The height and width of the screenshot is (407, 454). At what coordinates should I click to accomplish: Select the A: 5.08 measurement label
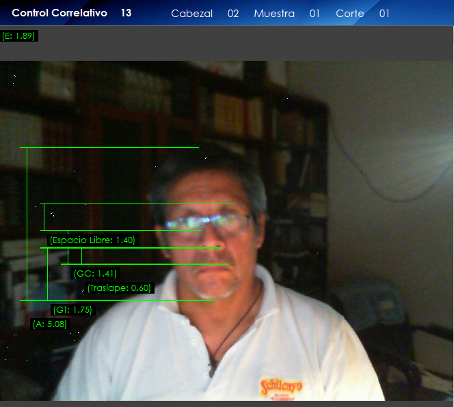click(50, 324)
